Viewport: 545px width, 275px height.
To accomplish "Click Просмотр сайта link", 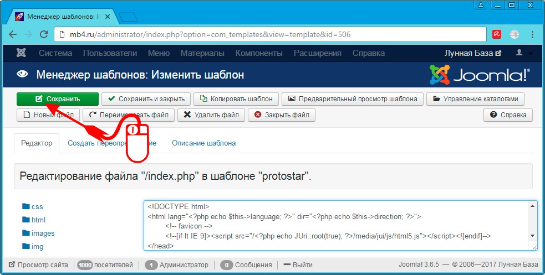I will (x=39, y=265).
